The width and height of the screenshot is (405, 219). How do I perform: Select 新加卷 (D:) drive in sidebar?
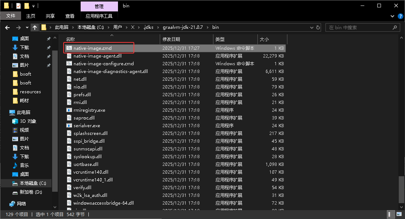[31, 192]
